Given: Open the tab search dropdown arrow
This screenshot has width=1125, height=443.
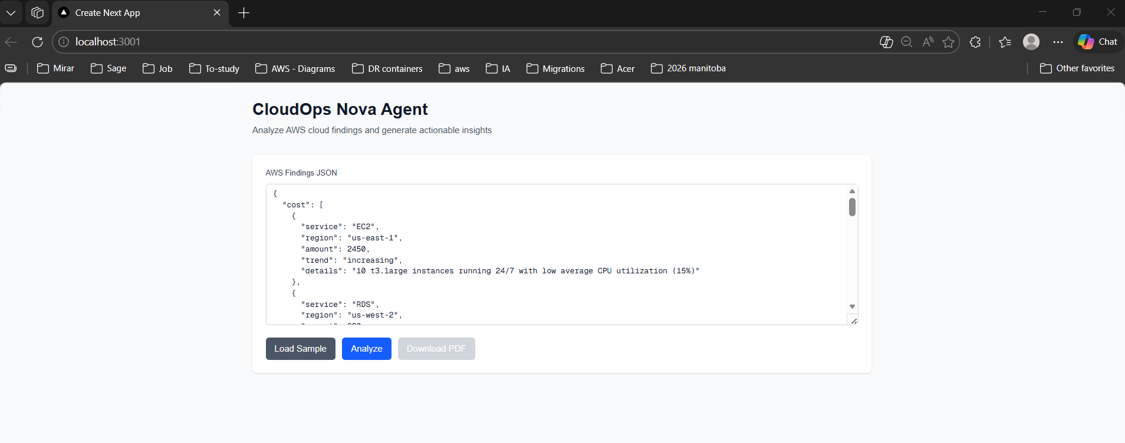Looking at the screenshot, I should 11,12.
